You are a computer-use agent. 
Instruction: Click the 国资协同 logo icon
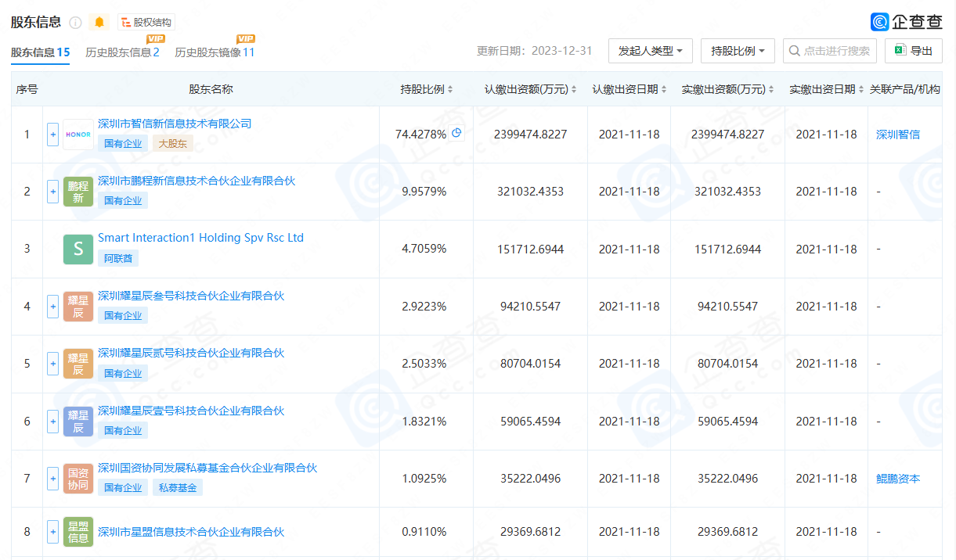78,479
